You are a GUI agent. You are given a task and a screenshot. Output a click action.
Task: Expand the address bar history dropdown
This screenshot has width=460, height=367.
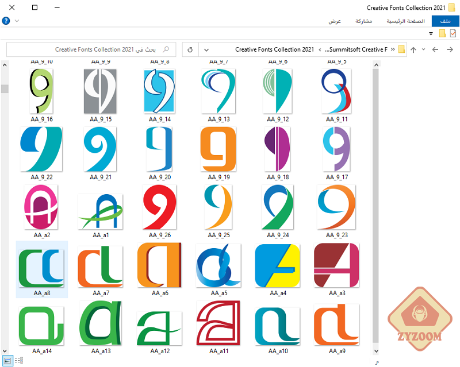point(206,50)
